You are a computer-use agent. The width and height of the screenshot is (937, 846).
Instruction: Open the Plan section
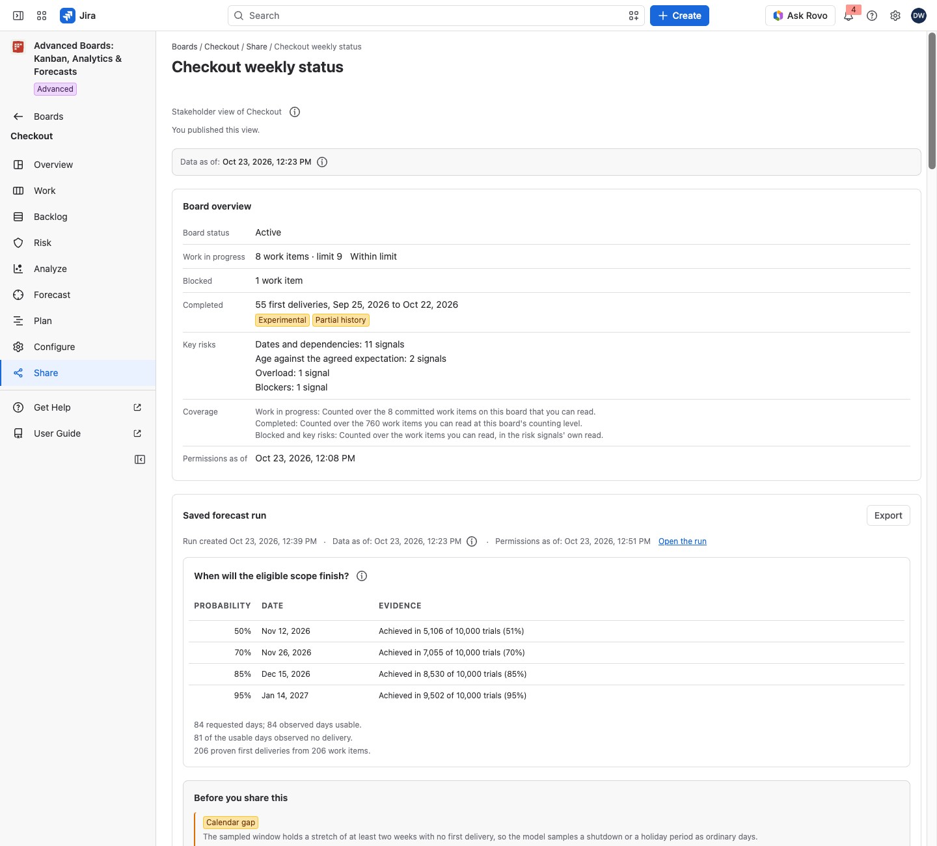78,321
